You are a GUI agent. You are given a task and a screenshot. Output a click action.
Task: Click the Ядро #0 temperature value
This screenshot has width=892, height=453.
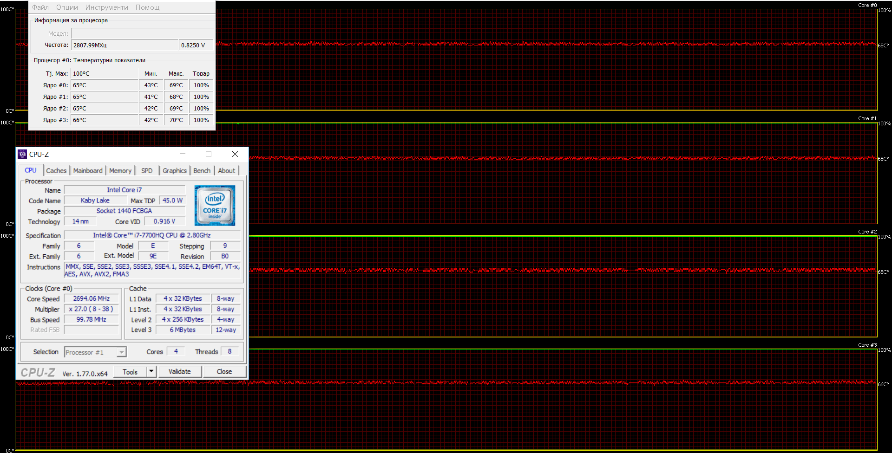(104, 85)
